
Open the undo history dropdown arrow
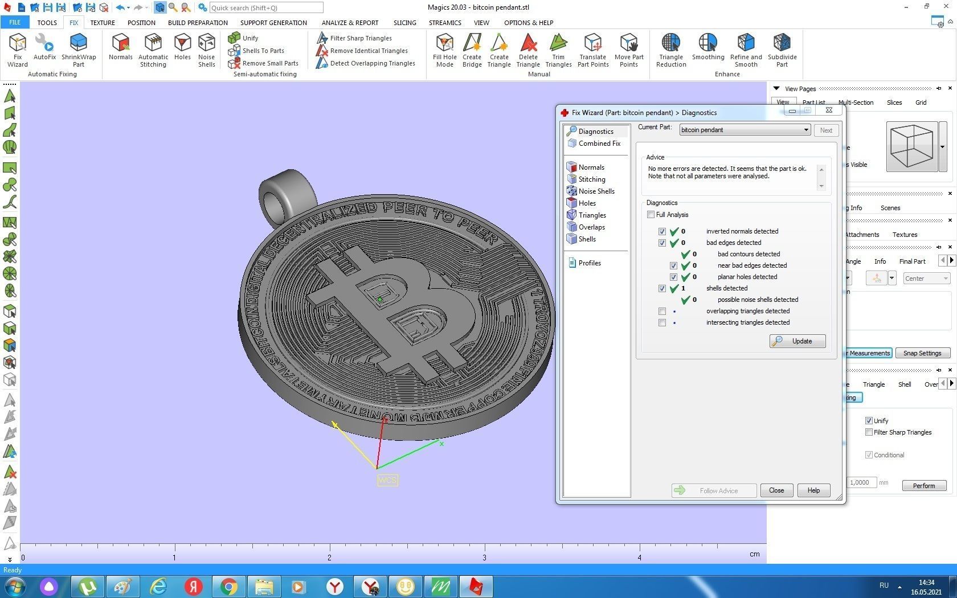[x=128, y=8]
